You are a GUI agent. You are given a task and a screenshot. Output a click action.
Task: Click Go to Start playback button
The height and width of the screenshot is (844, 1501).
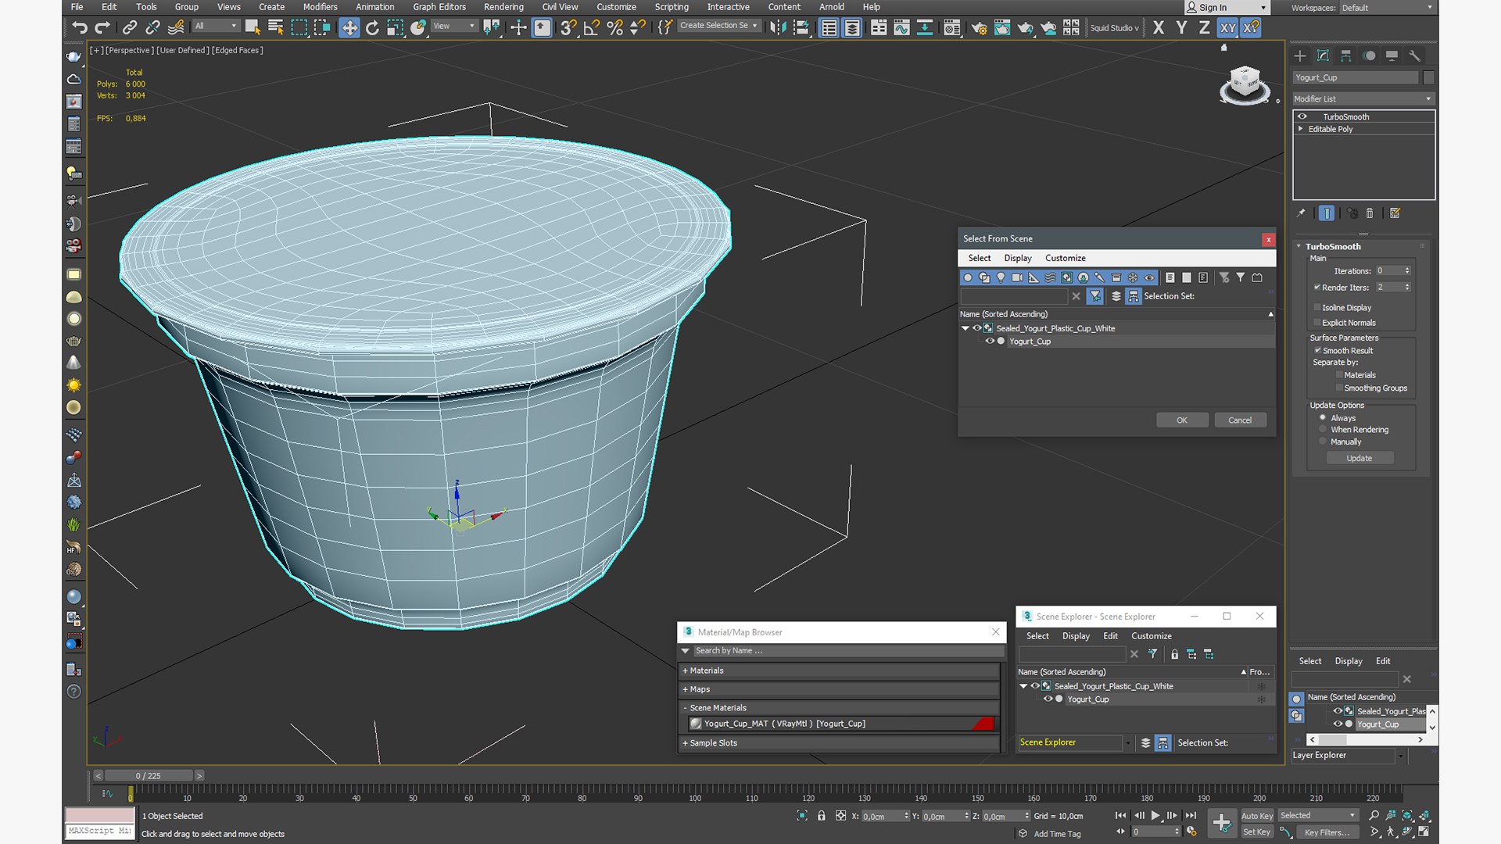tap(1121, 815)
